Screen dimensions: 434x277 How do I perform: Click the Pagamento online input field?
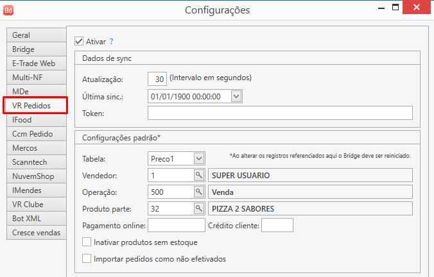tap(177, 225)
